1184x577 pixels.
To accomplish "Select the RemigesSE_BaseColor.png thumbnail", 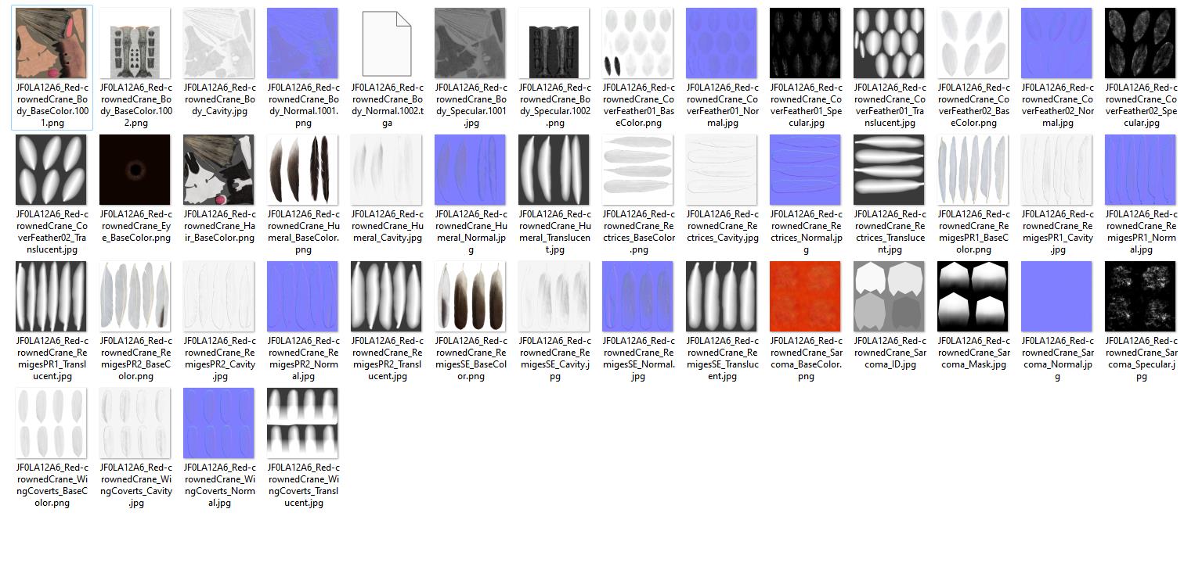I will (x=471, y=296).
